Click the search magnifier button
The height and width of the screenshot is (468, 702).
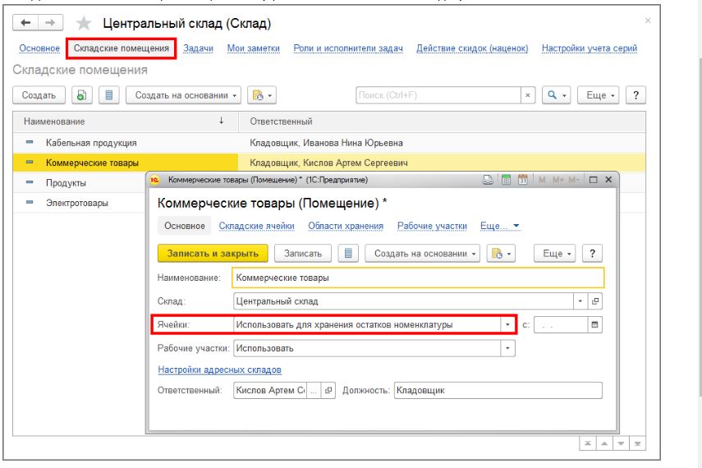click(x=557, y=95)
